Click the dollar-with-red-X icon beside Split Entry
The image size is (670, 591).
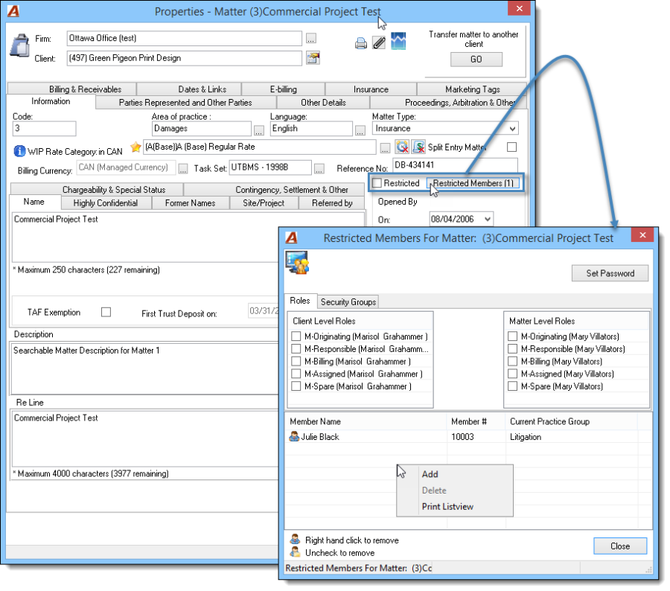pos(418,147)
